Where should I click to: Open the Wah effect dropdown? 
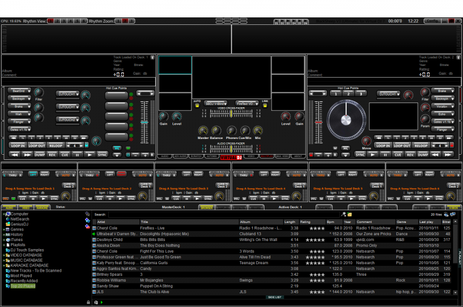click(x=20, y=114)
